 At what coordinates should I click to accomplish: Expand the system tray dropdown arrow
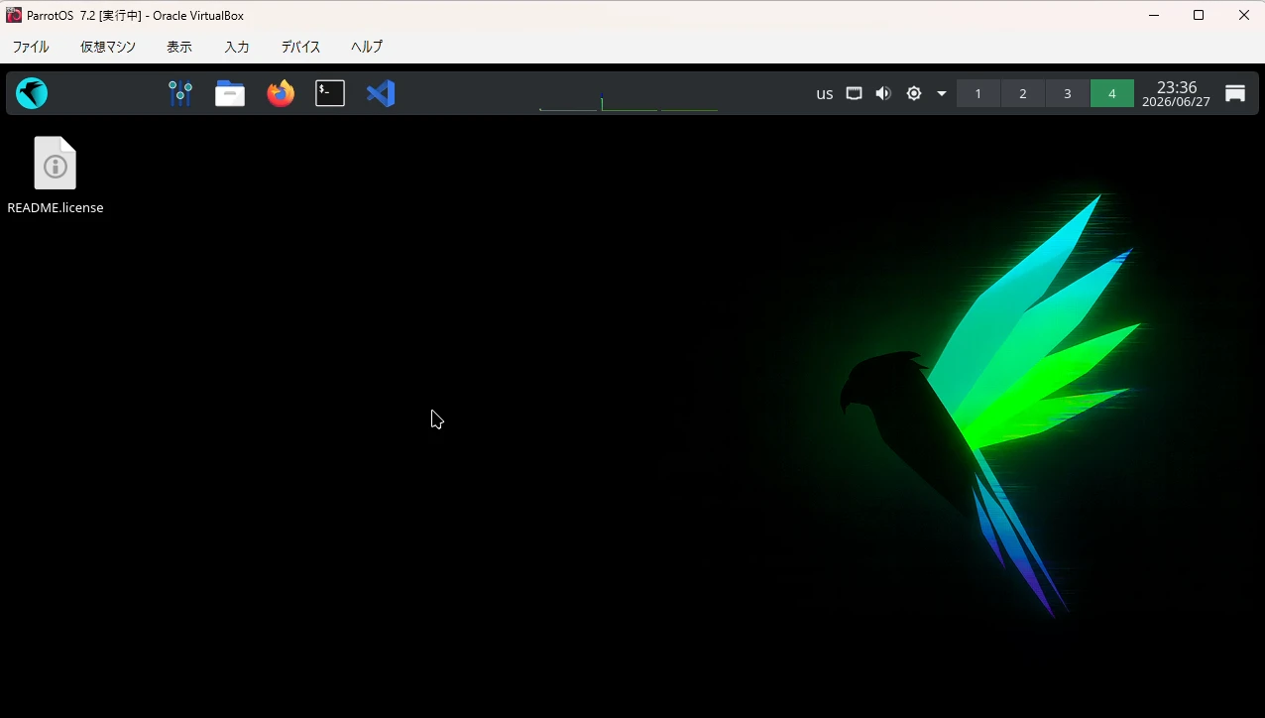coord(942,94)
